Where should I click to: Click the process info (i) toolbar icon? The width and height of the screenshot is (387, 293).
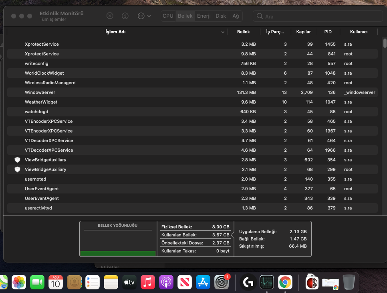125,16
